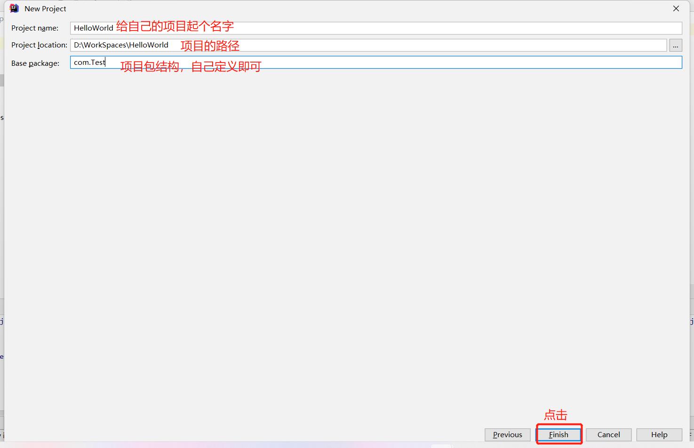Screen dimensions: 694x448
Task: Click the IntelliJ IDEA icon in the title bar
Action: (14, 8)
